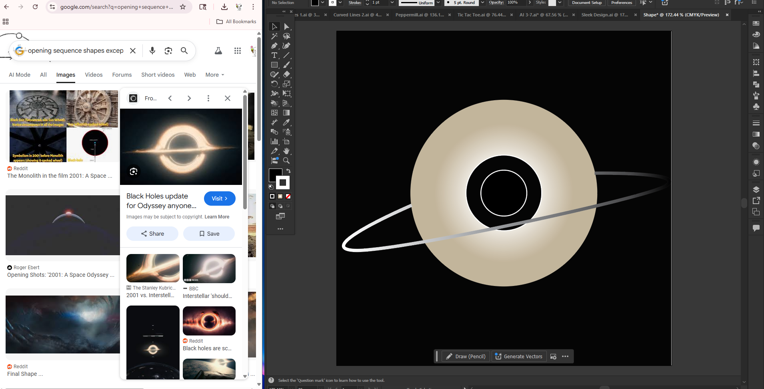Click the Generate Vectors button
Screen dimensions: 764x389
(x=519, y=356)
